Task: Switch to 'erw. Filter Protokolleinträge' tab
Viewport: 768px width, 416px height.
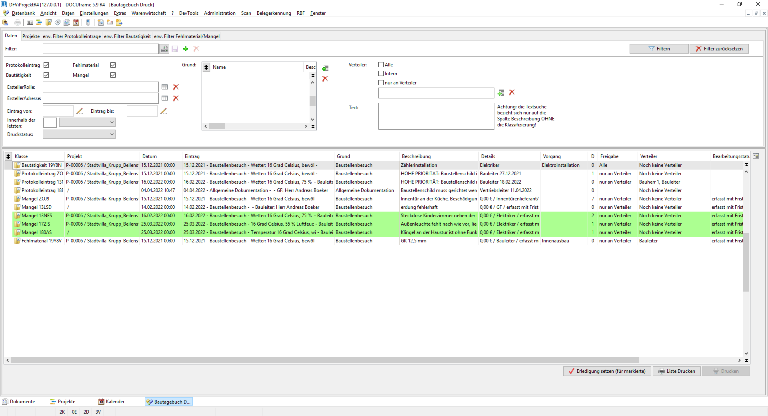Action: tap(72, 36)
